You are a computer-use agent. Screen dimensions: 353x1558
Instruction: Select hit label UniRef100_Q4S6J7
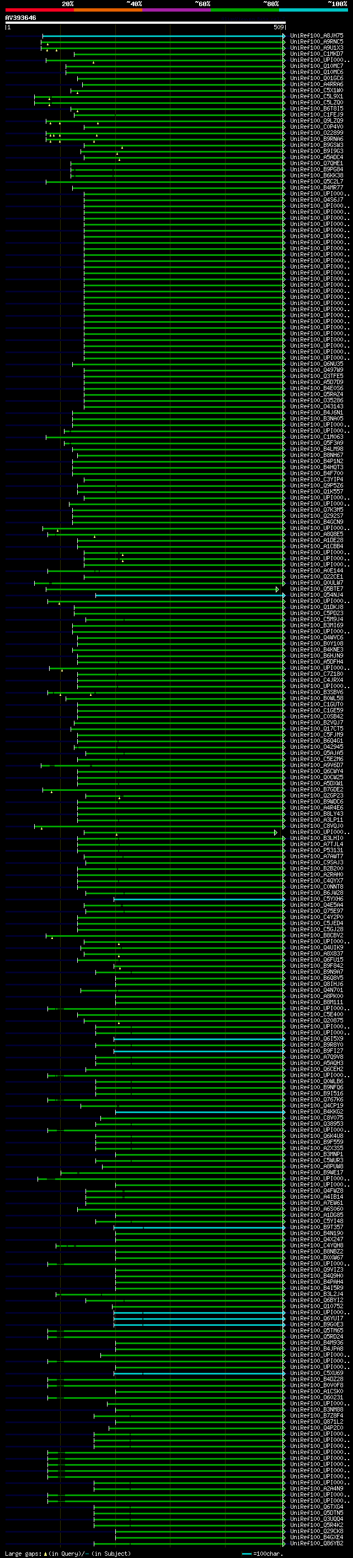coord(317,200)
